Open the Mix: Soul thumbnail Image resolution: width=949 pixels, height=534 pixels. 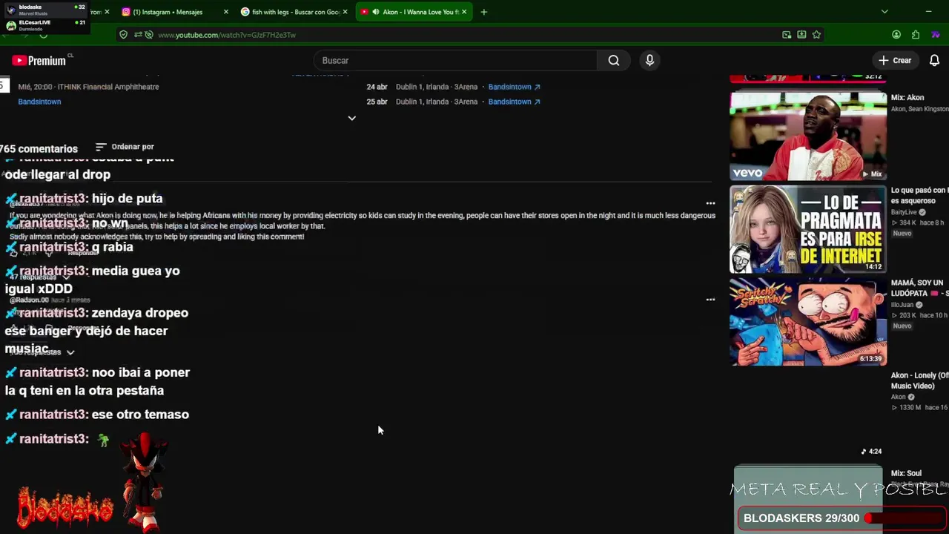[808, 500]
